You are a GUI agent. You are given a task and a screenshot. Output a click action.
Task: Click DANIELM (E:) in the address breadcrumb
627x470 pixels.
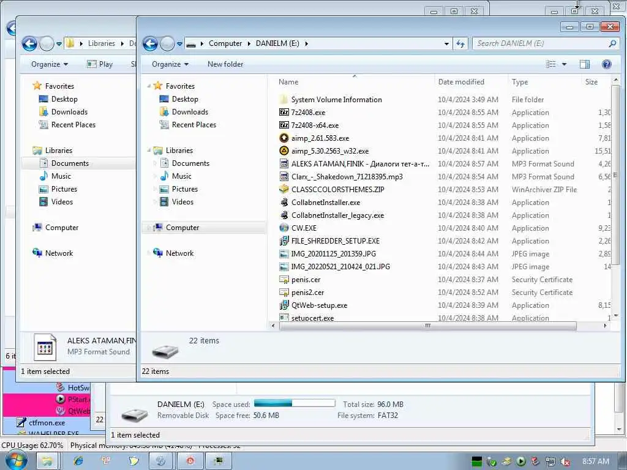pyautogui.click(x=277, y=43)
